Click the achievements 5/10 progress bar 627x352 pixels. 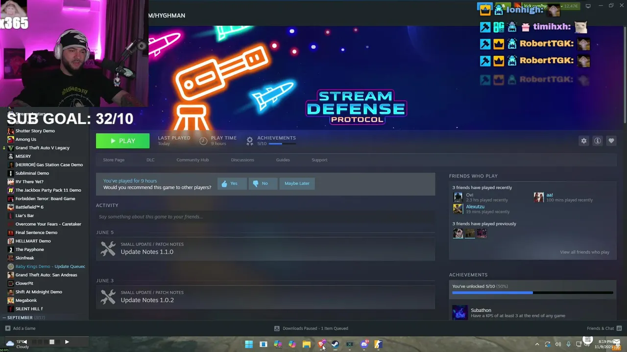tap(282, 144)
